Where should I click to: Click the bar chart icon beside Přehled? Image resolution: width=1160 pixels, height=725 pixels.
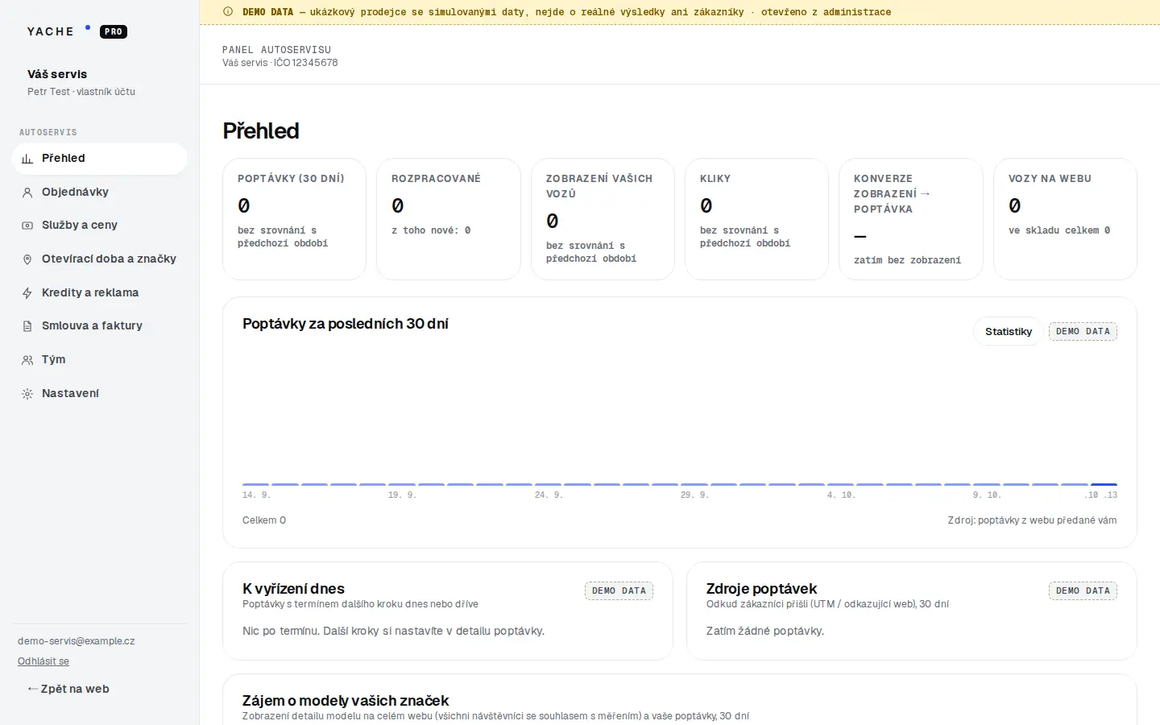(x=27, y=159)
